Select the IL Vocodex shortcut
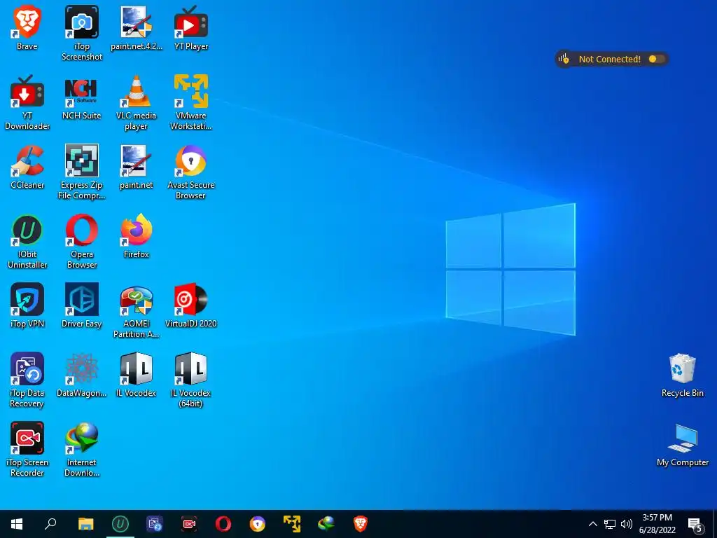The image size is (717, 538). (x=137, y=375)
